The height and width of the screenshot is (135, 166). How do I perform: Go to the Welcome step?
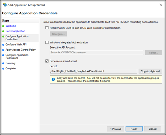click(11, 26)
